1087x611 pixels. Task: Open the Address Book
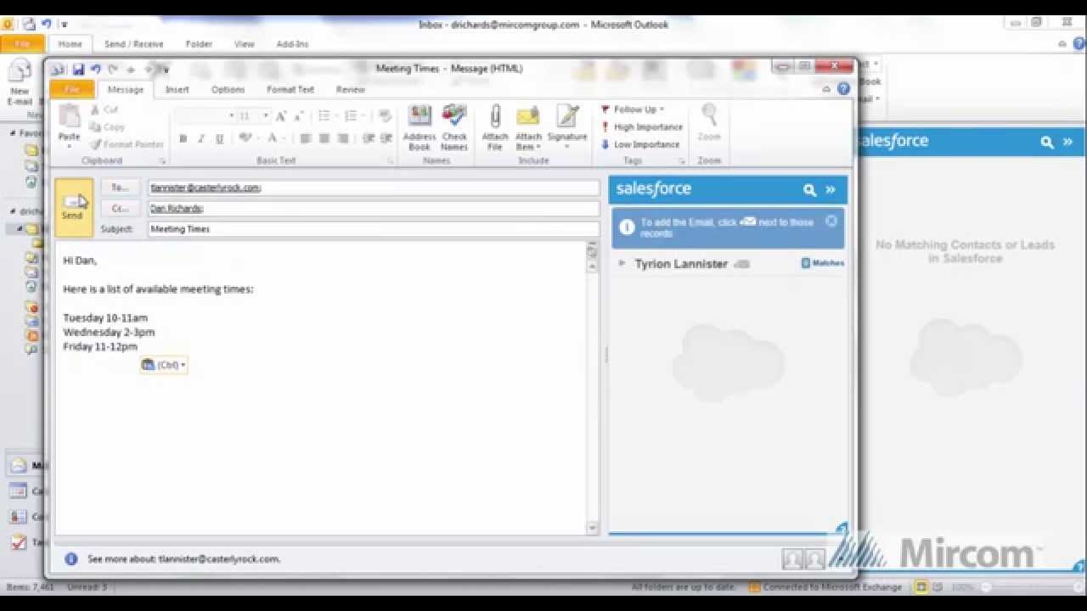click(x=420, y=128)
